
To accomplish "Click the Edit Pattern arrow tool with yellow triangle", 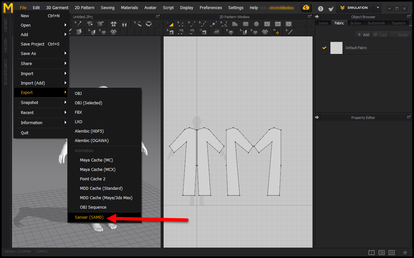I will [170, 24].
